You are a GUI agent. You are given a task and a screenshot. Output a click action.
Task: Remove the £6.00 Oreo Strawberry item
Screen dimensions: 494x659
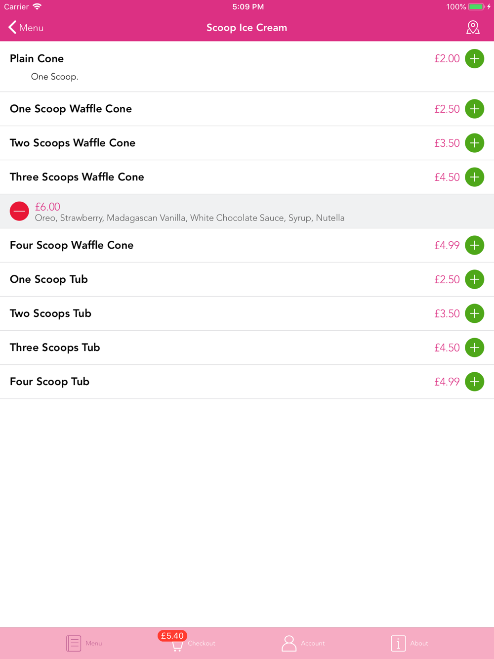point(19,211)
